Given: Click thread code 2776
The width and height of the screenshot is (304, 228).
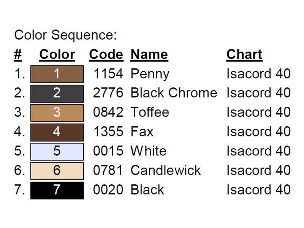Looking at the screenshot, I should pos(108,93).
